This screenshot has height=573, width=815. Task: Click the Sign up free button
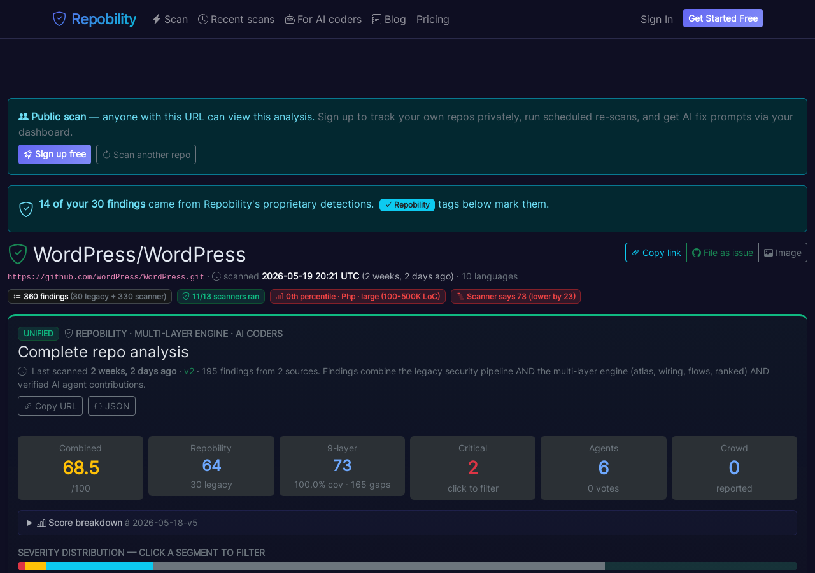[55, 154]
